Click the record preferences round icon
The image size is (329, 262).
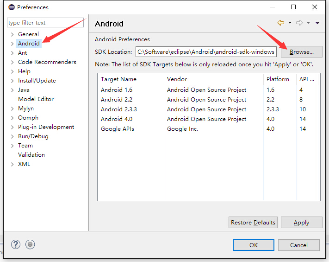click(30, 244)
